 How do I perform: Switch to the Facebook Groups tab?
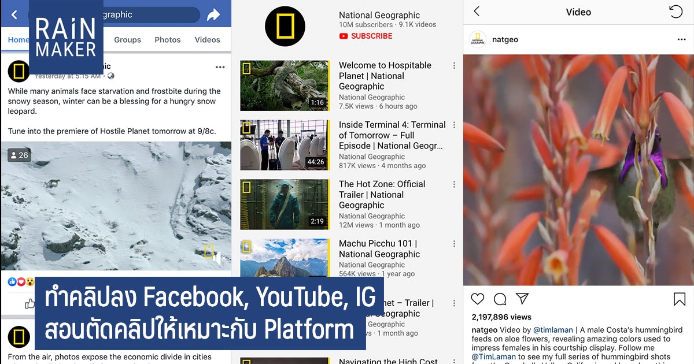point(127,40)
